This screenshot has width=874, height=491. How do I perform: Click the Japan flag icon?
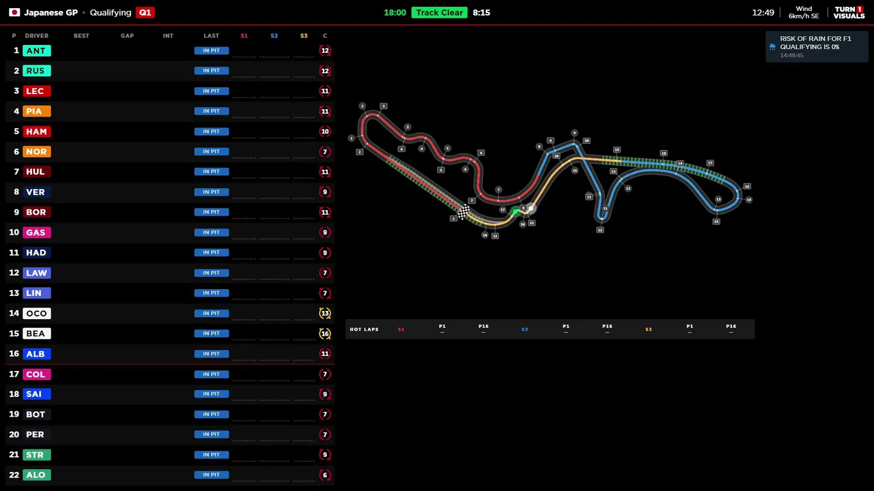coord(14,12)
